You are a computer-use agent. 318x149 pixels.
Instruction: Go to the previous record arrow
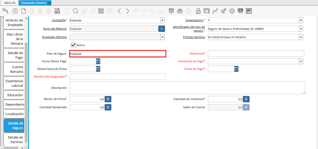[x=119, y=11]
